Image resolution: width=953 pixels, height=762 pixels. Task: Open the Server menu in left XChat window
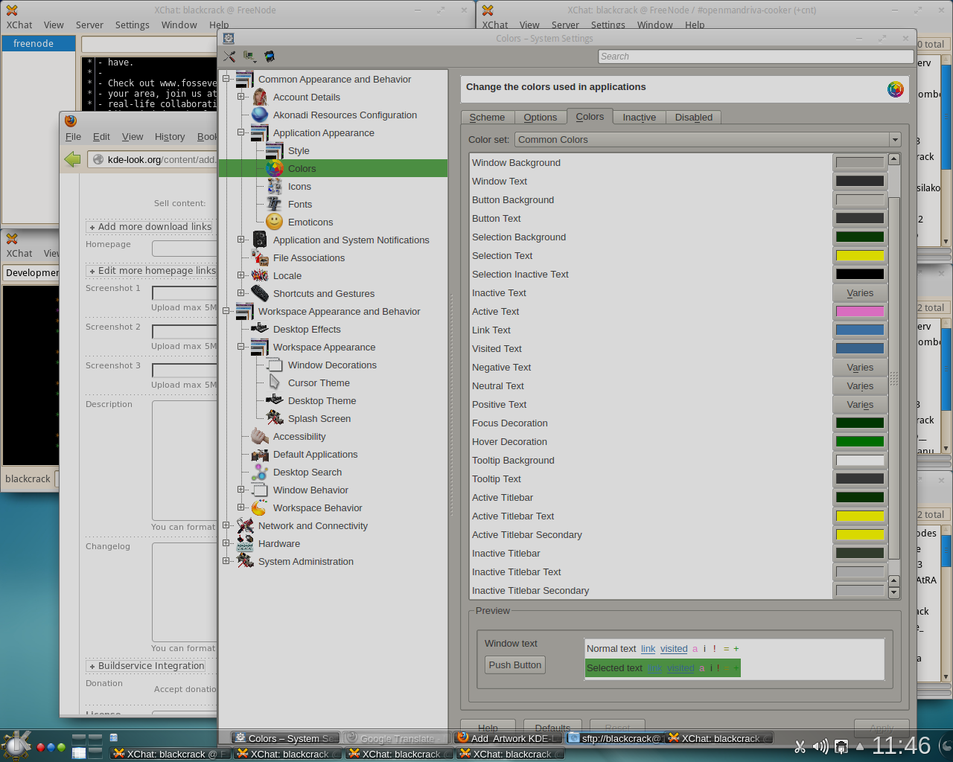coord(89,25)
